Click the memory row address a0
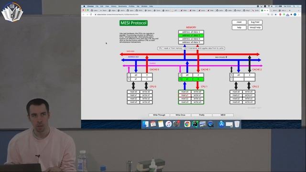The image size is (306, 172). pyautogui.click(x=191, y=32)
